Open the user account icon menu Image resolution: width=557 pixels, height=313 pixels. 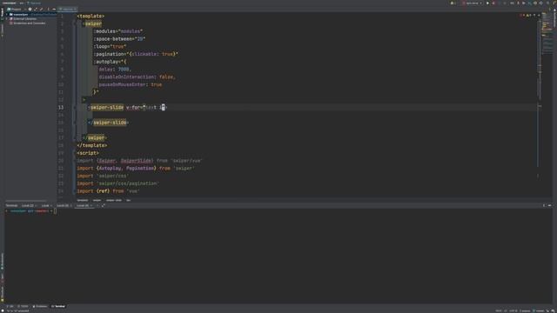tap(453, 3)
